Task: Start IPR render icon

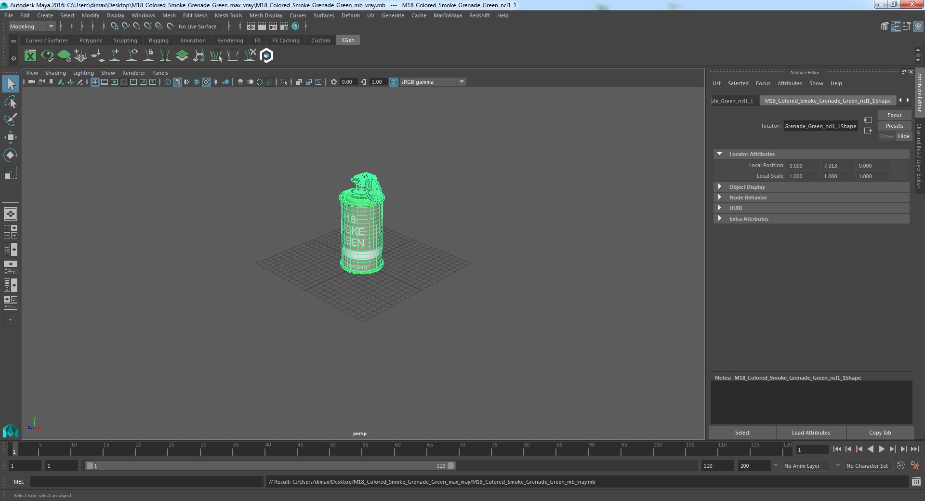Action: [x=273, y=26]
